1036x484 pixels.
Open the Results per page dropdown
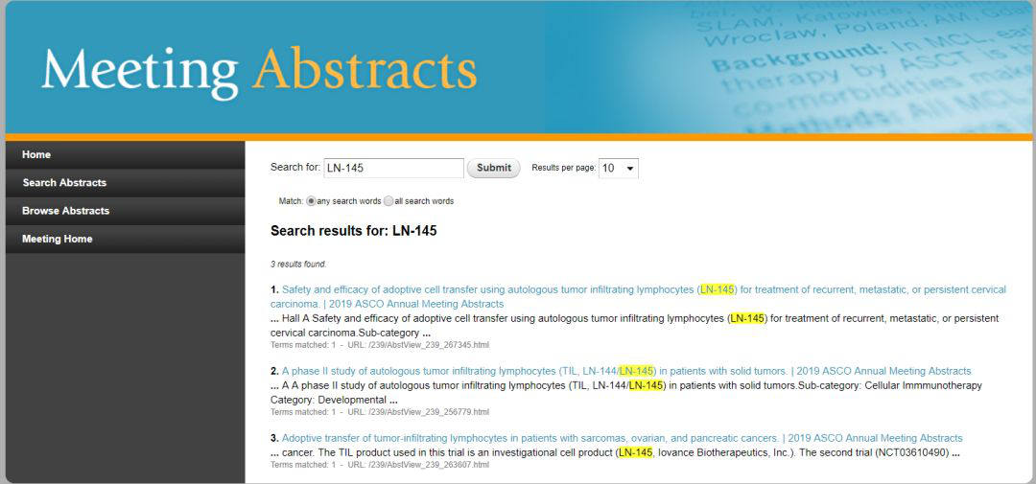619,169
